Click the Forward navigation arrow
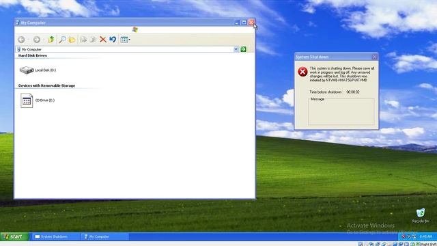 coord(36,40)
